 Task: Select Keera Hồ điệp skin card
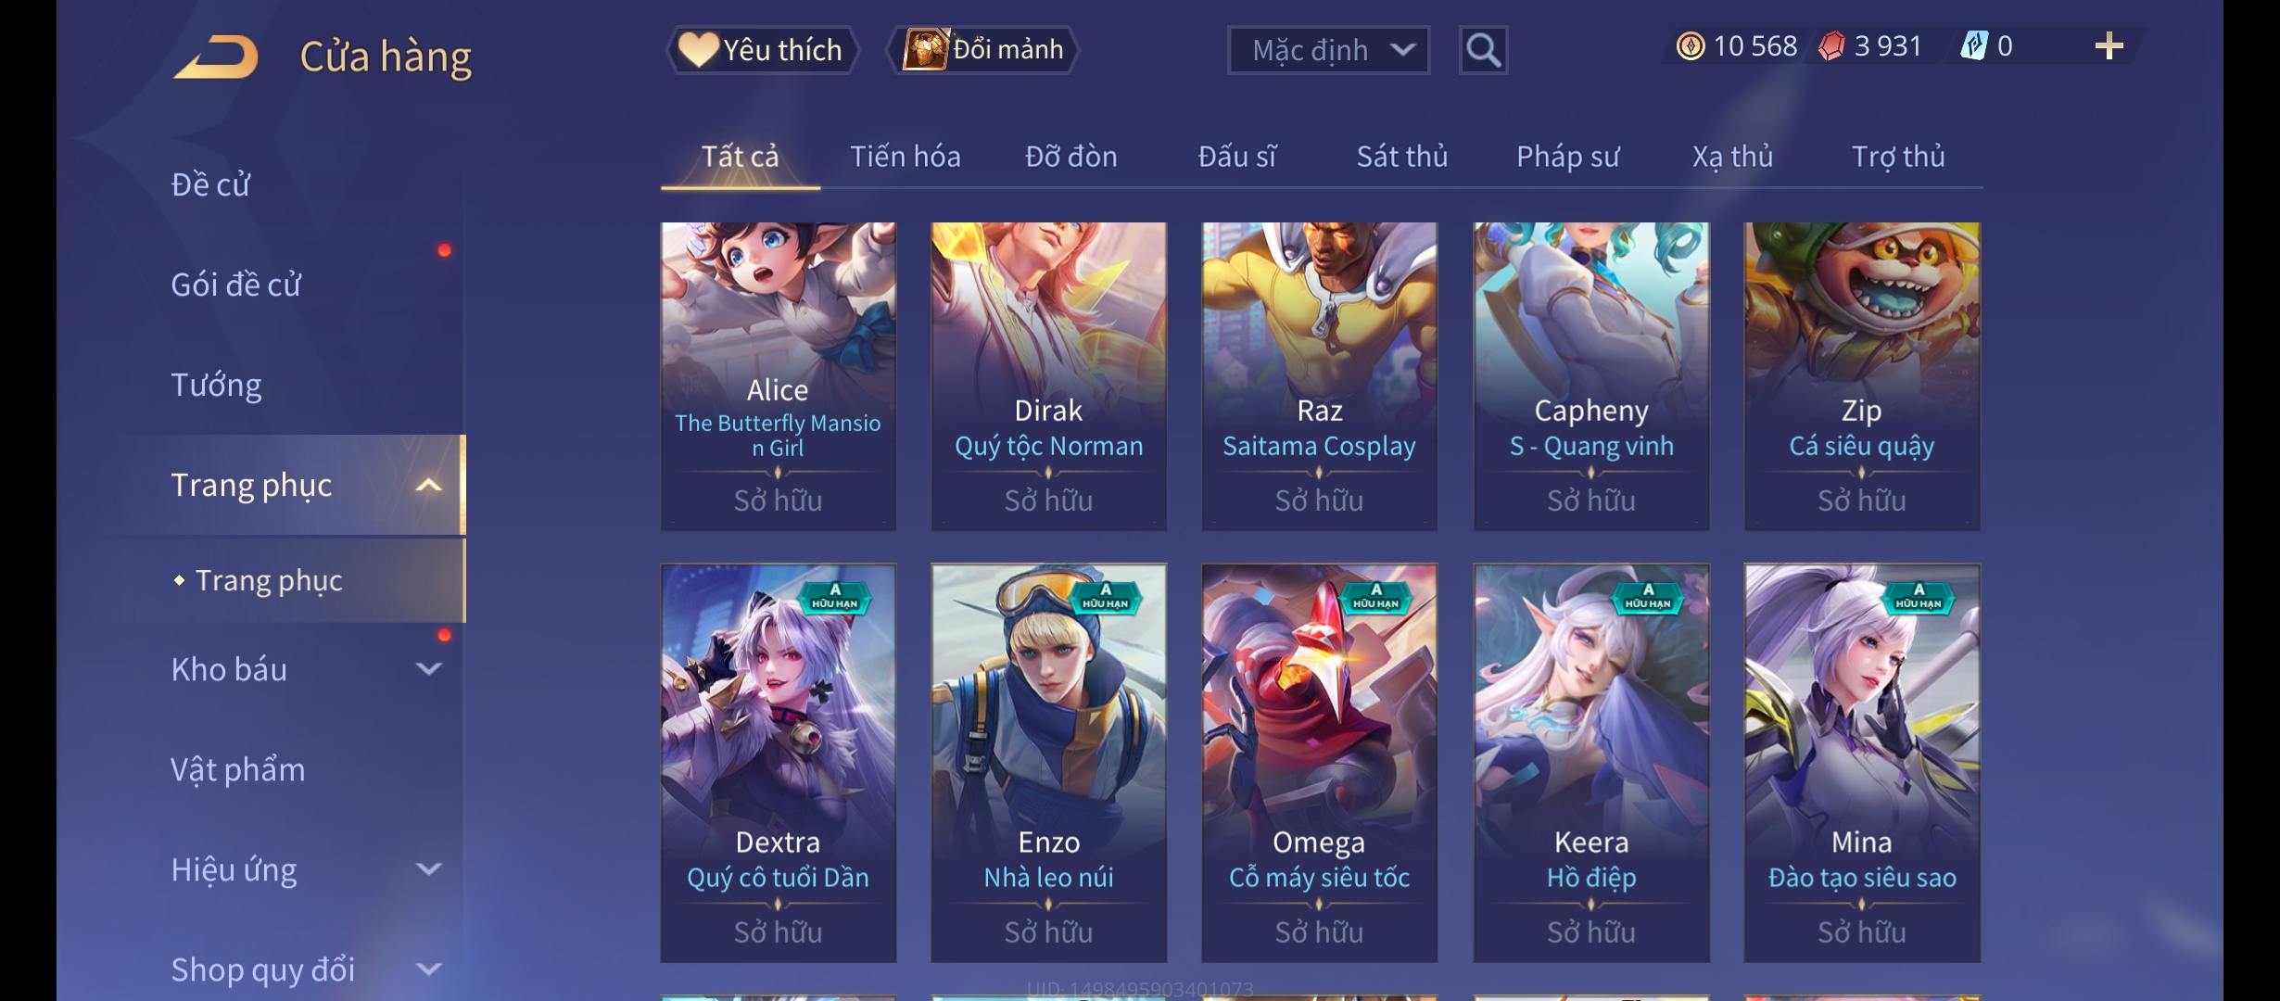point(1591,763)
